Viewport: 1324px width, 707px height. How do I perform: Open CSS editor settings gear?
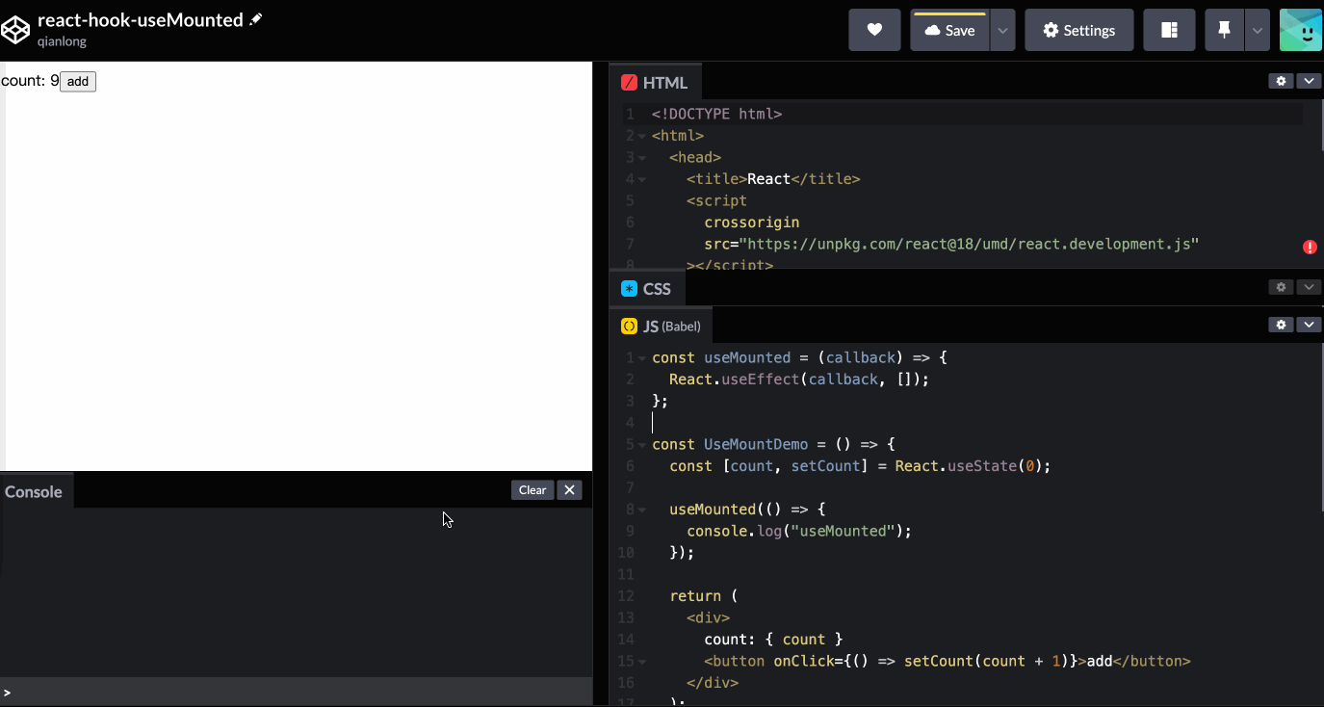pyautogui.click(x=1281, y=287)
